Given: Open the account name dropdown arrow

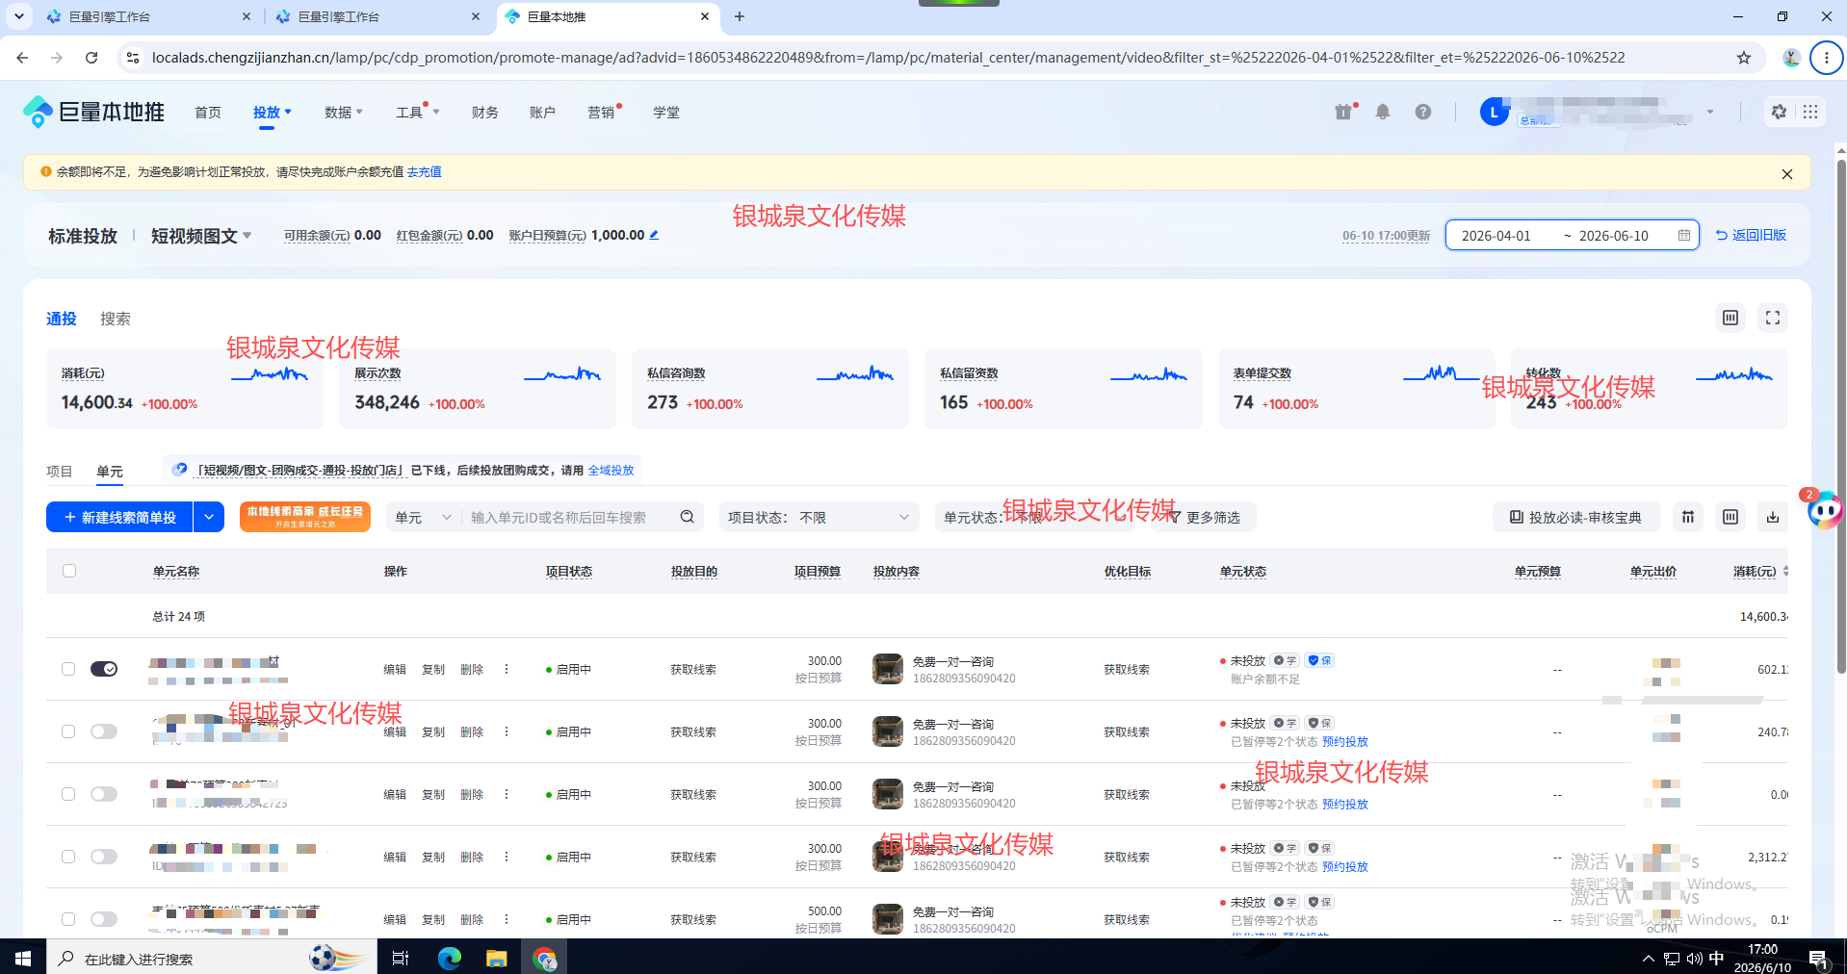Looking at the screenshot, I should tap(1710, 112).
